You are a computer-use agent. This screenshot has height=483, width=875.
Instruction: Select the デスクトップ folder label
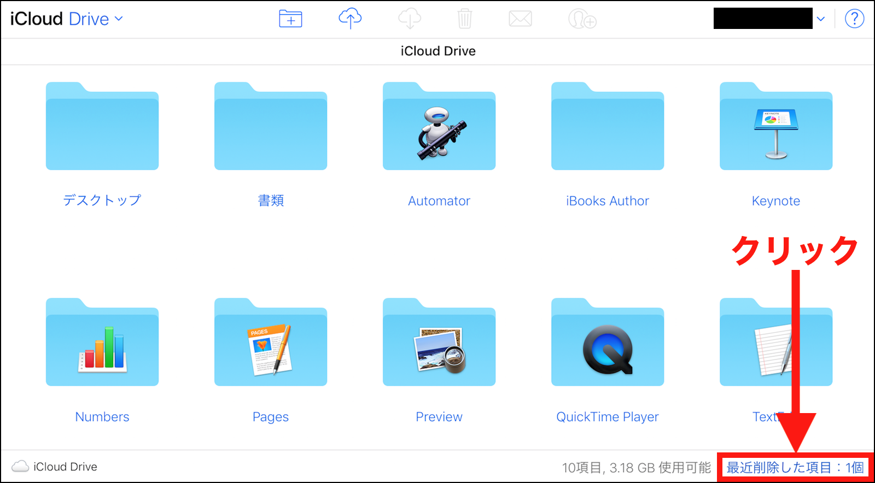click(102, 201)
